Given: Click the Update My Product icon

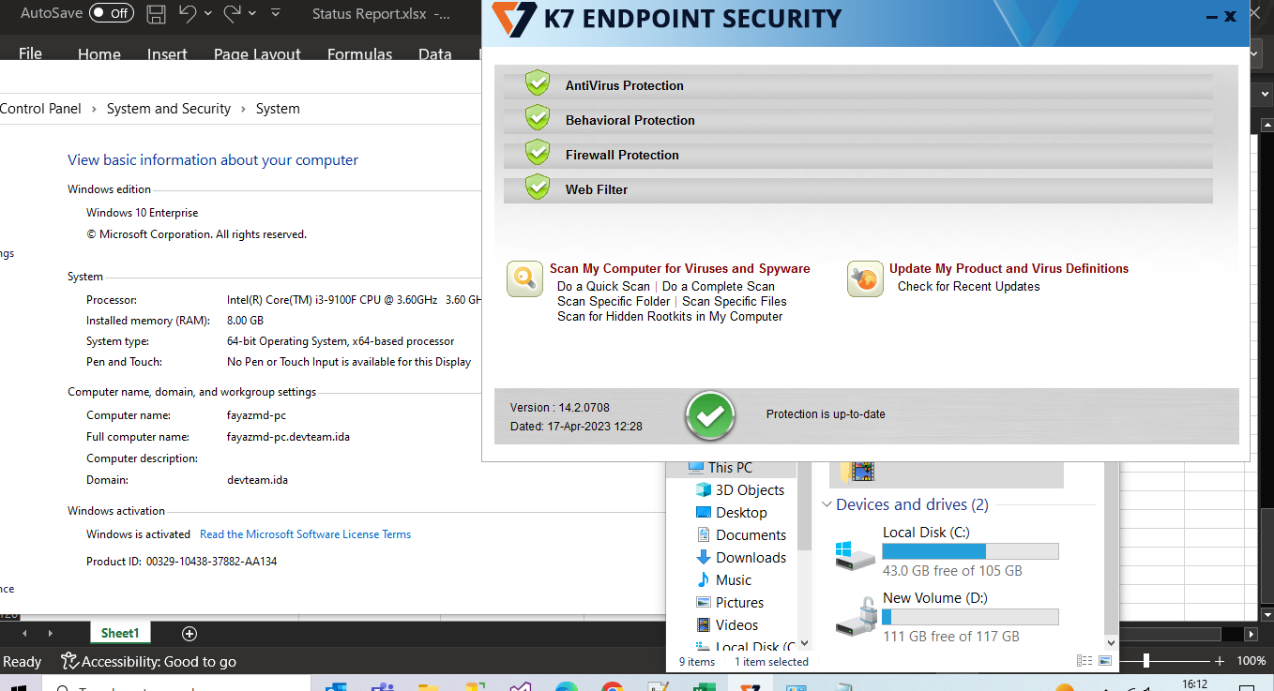Looking at the screenshot, I should coord(865,278).
